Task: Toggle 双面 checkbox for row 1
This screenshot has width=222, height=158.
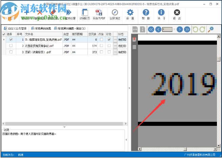Action: click(101, 40)
